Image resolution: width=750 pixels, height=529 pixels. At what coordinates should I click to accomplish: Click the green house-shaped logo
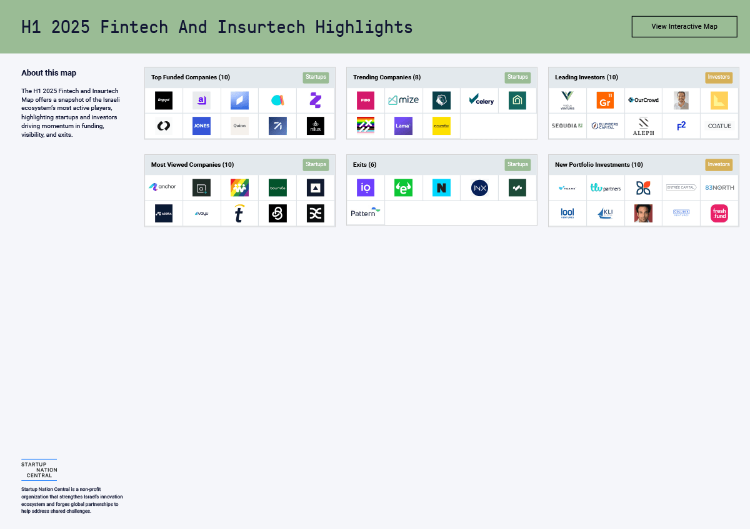(517, 101)
